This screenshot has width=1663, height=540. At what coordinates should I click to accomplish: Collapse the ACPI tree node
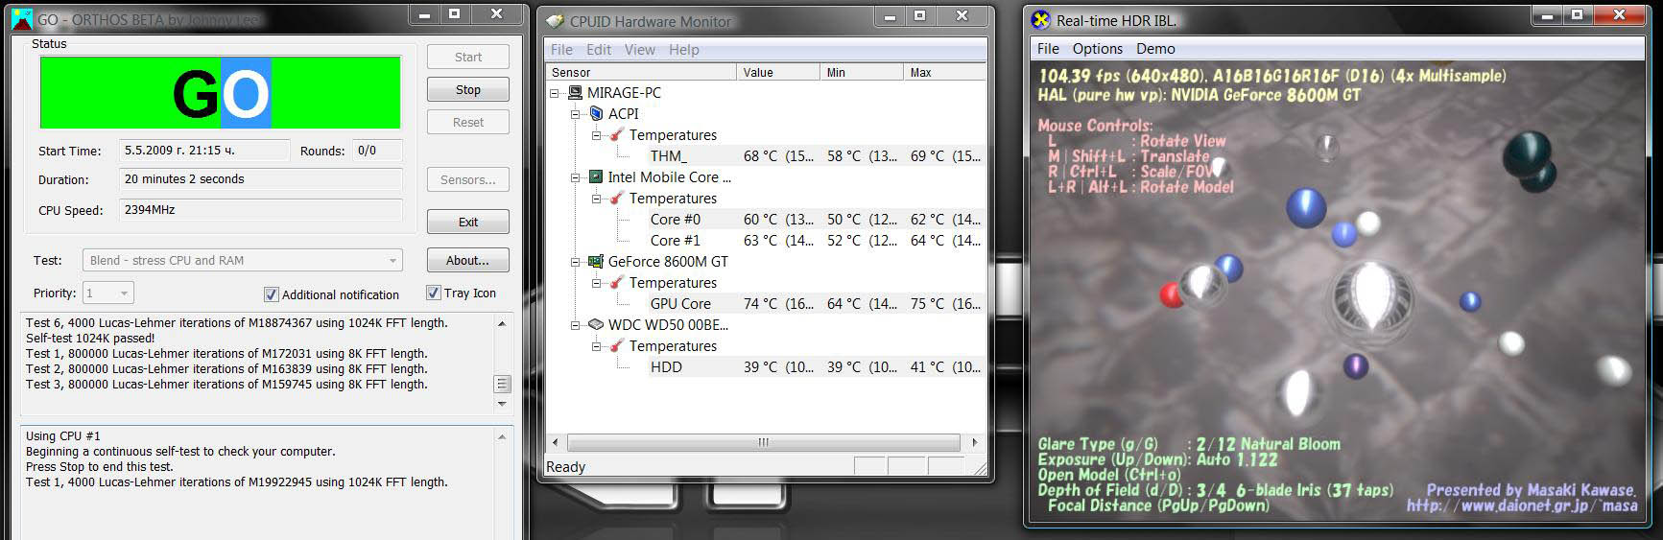576,114
